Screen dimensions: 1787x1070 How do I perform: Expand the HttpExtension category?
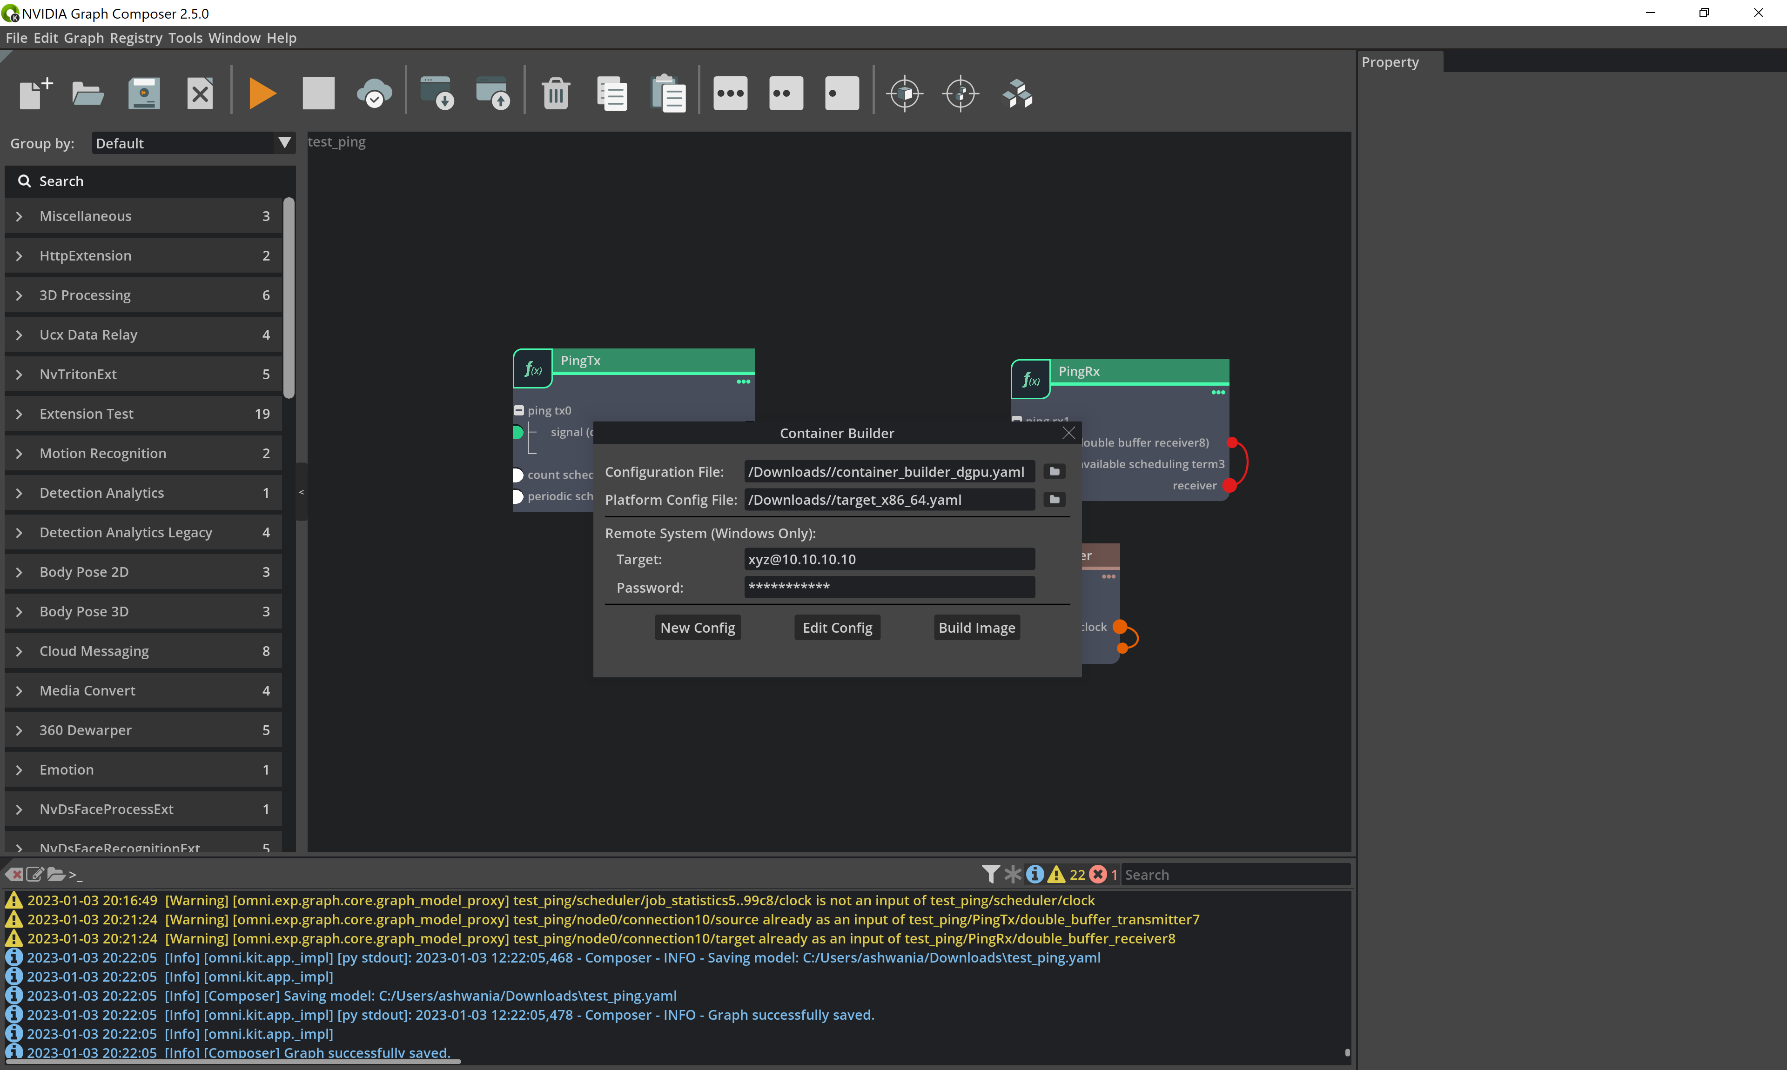[x=20, y=255]
